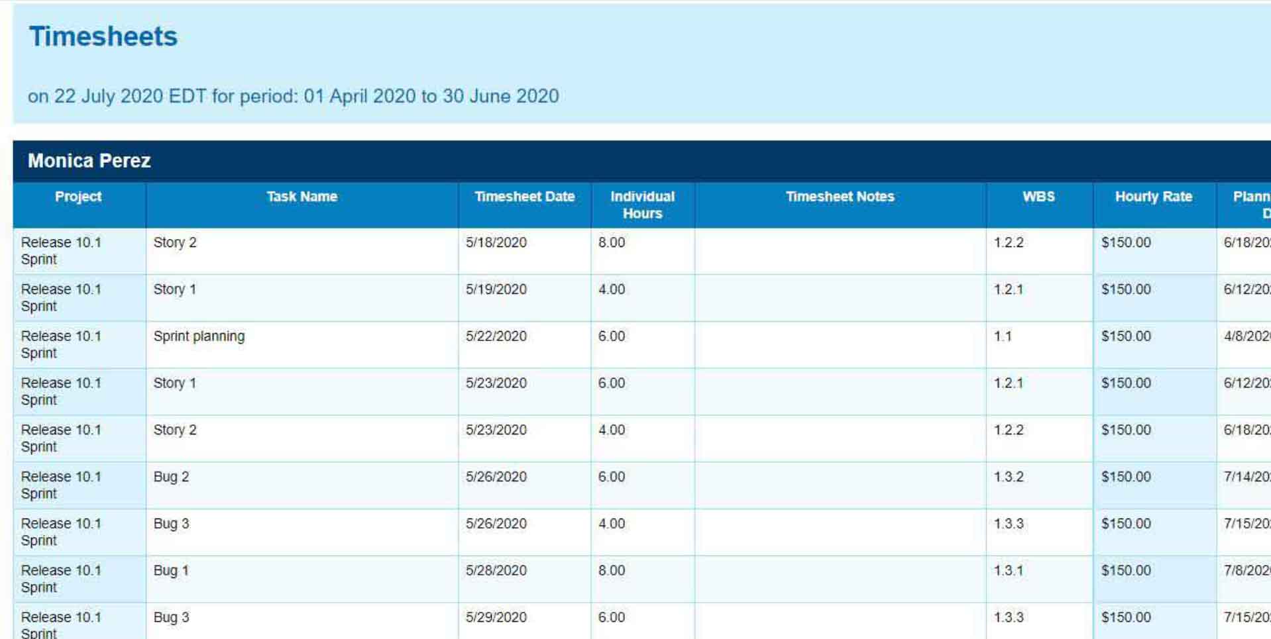Click planned date 4/8/2020 in Sprint planning row

[x=1247, y=336]
